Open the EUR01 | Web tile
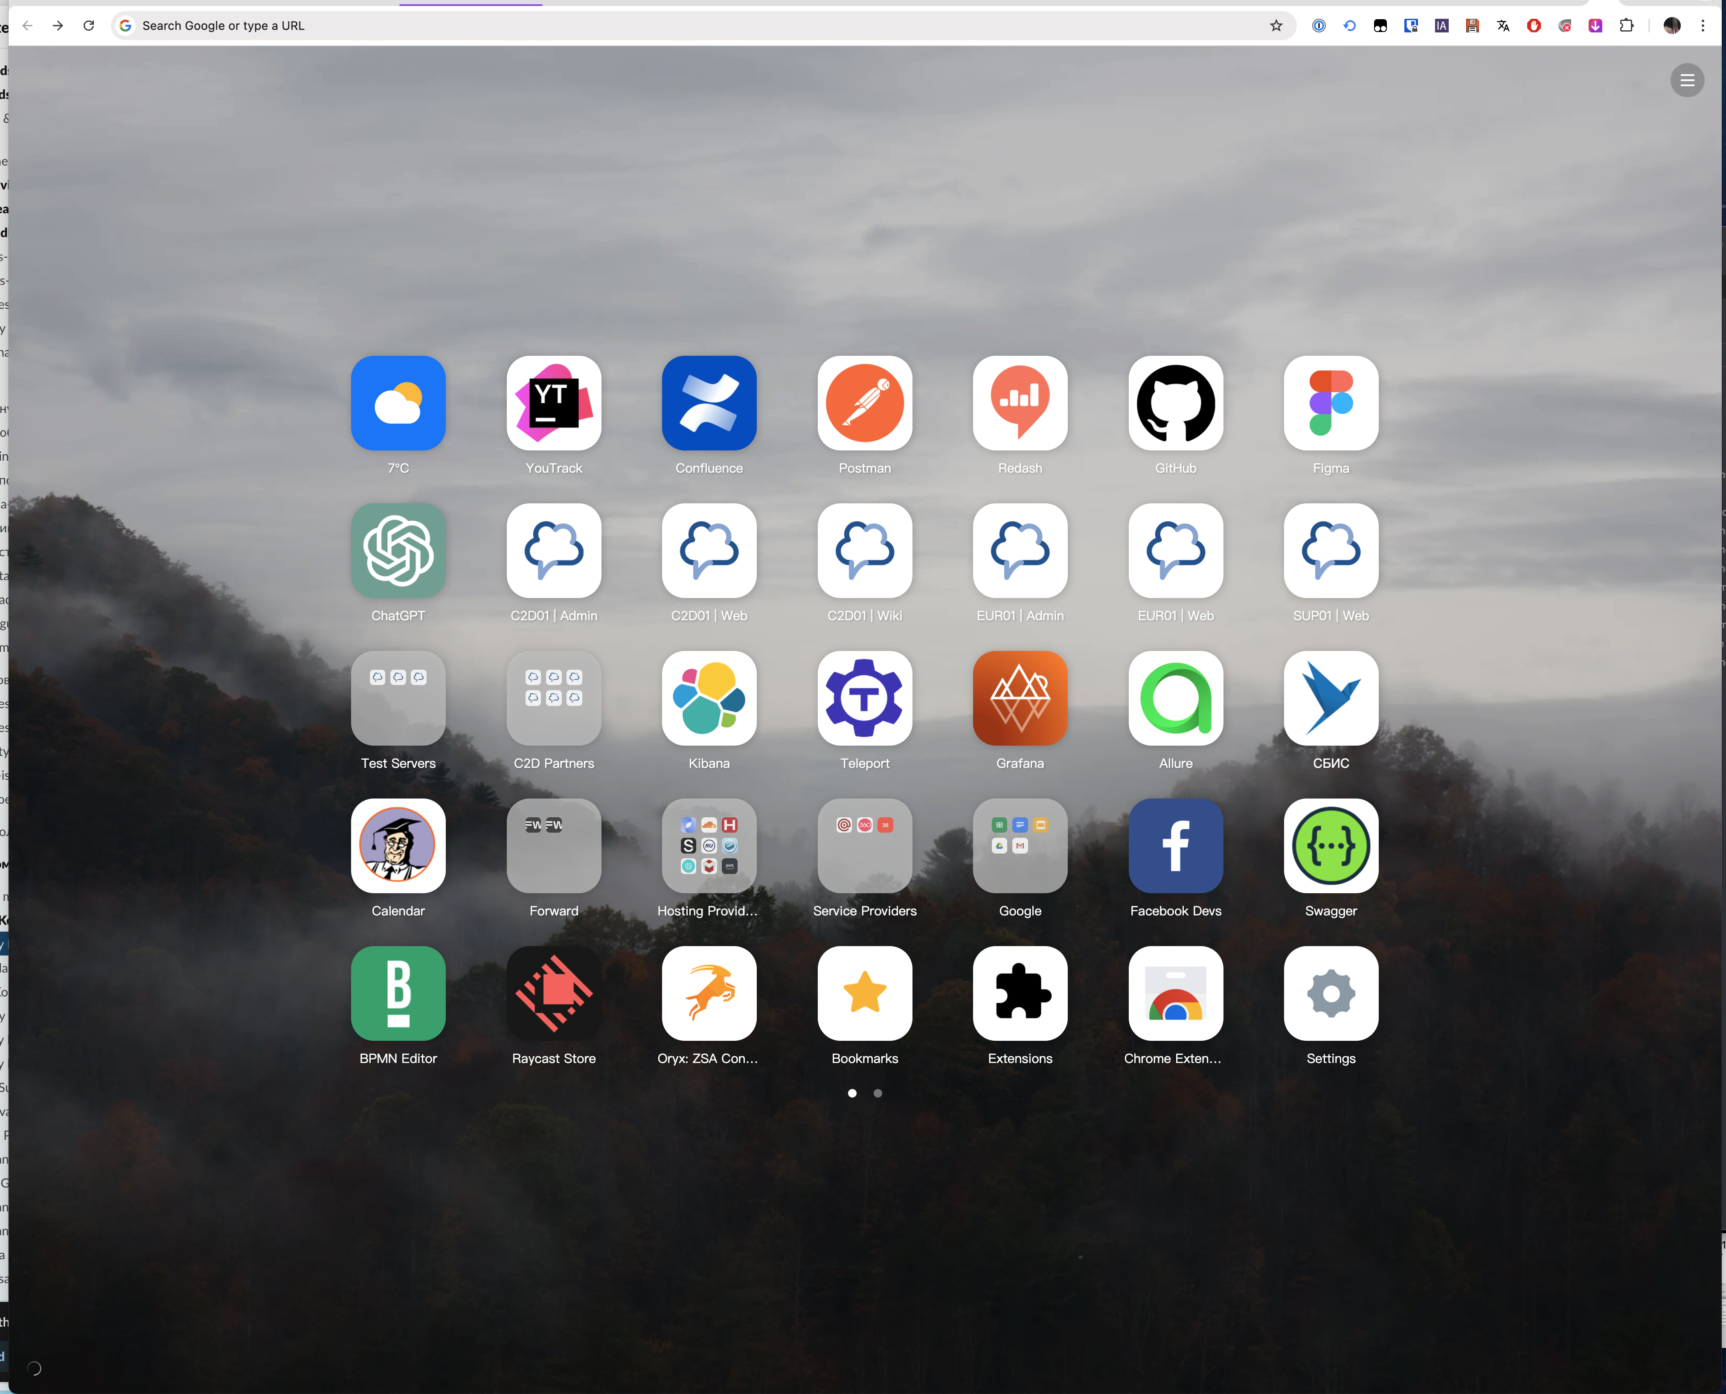Screen dimensions: 1726x1394 (1175, 551)
